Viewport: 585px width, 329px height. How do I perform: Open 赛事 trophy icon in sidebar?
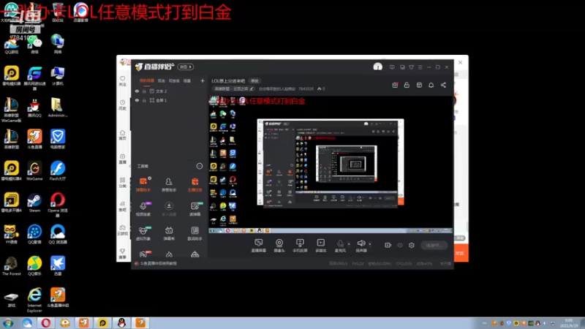(122, 254)
